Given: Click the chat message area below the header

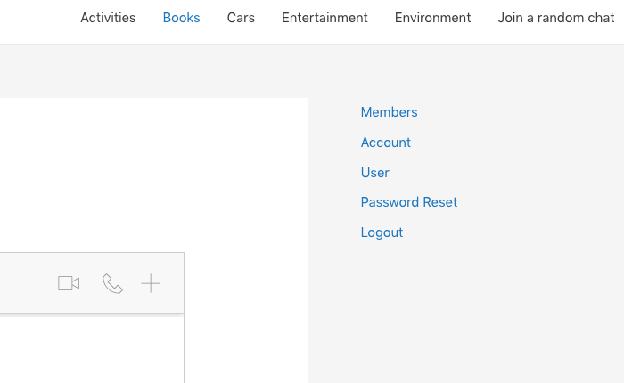Looking at the screenshot, I should [x=92, y=350].
